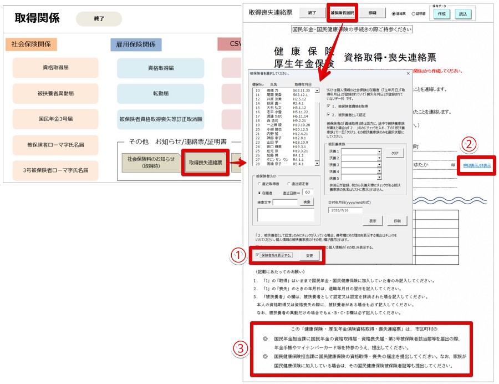Click 社会保険関係 heading label

(x=31, y=44)
